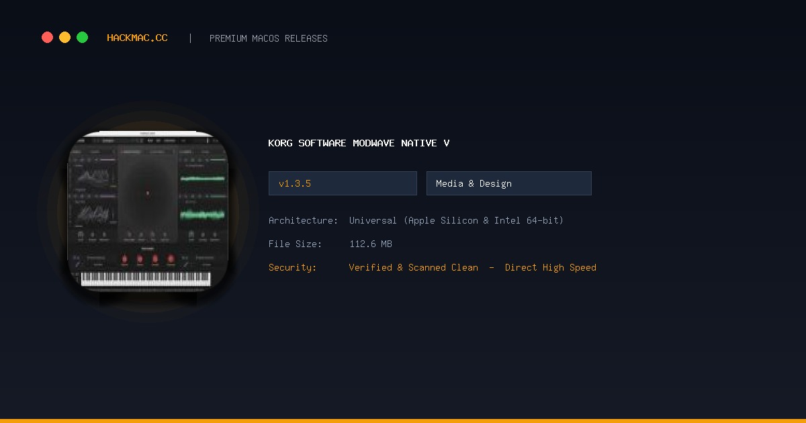806x423 pixels.
Task: Click the green maximize window dot
Action: click(82, 38)
